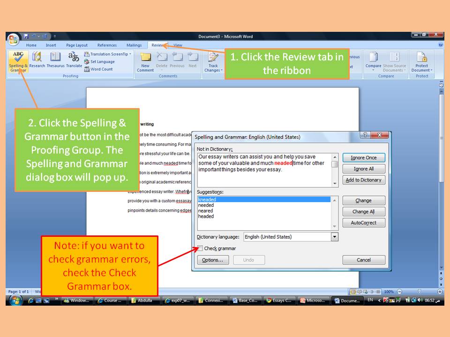Viewport: 450px width, 337px height.
Task: Pick "neared" from the suggestions list
Action: [205, 211]
